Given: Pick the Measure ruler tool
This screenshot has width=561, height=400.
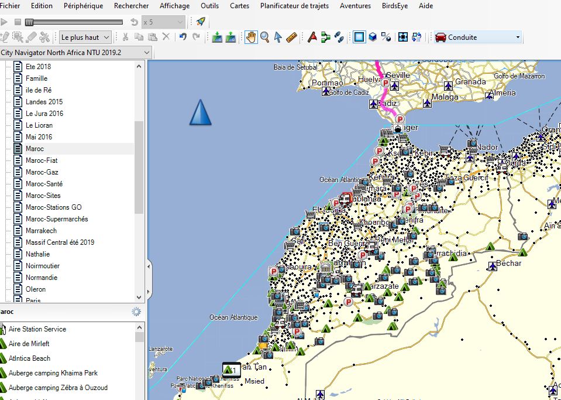Looking at the screenshot, I should [x=291, y=37].
